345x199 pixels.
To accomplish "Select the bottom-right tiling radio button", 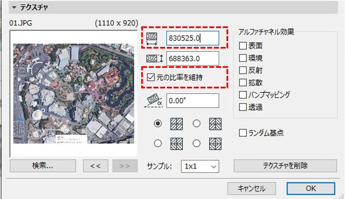I will coord(196,144).
